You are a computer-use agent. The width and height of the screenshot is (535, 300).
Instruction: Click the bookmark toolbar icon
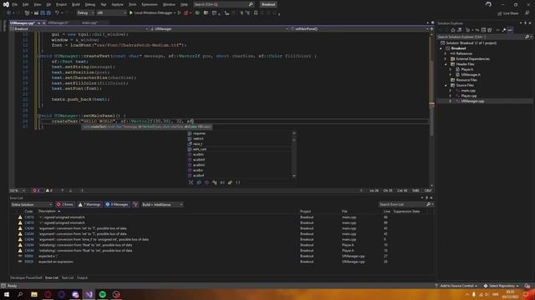[256, 13]
